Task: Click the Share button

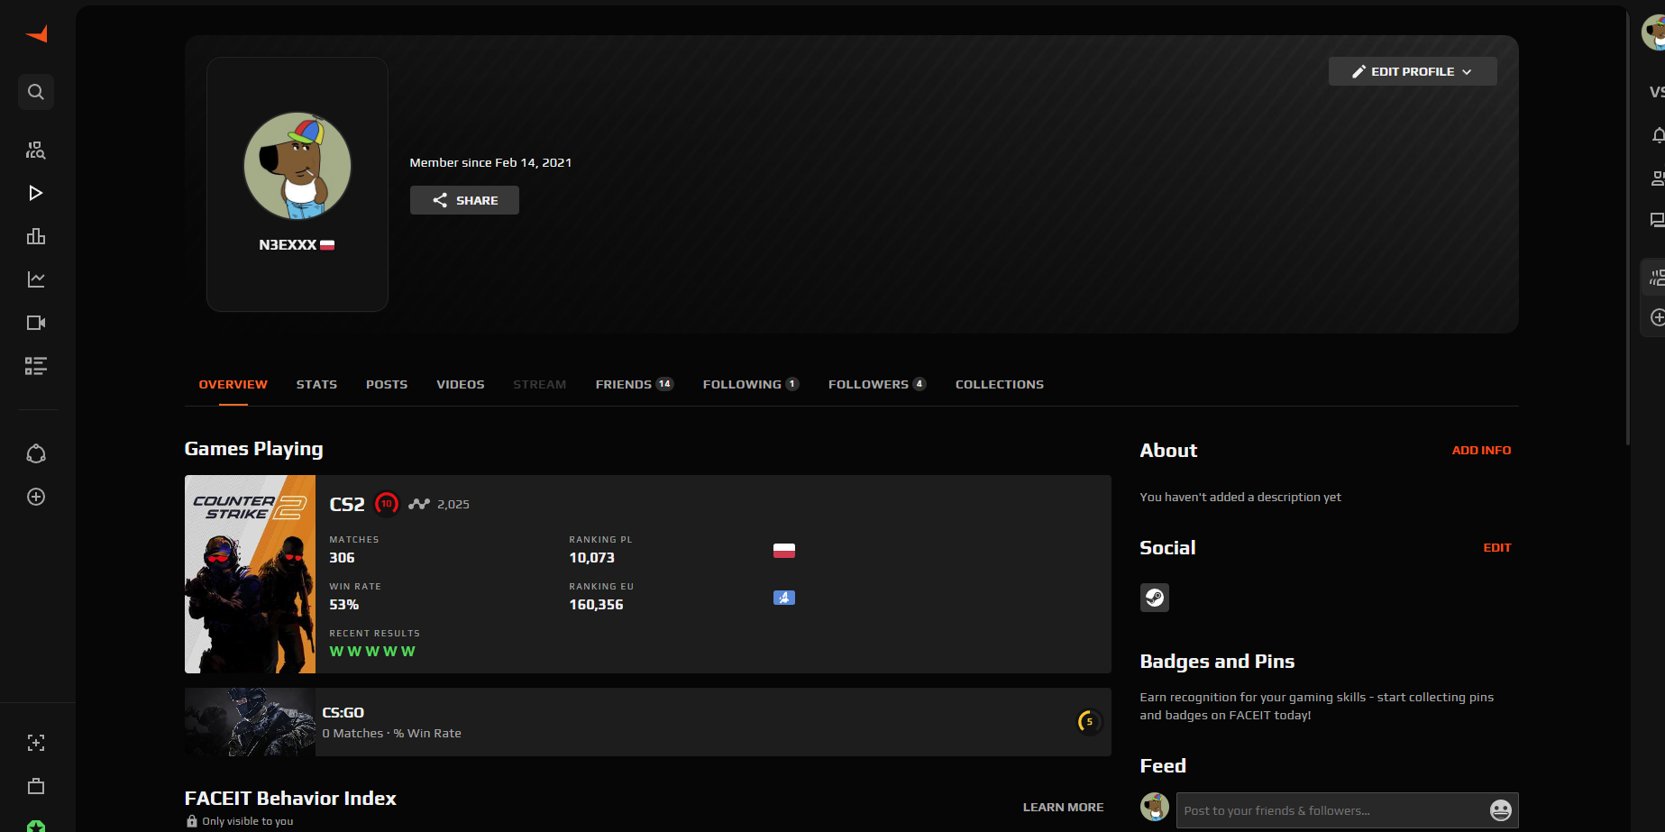Action: (464, 200)
